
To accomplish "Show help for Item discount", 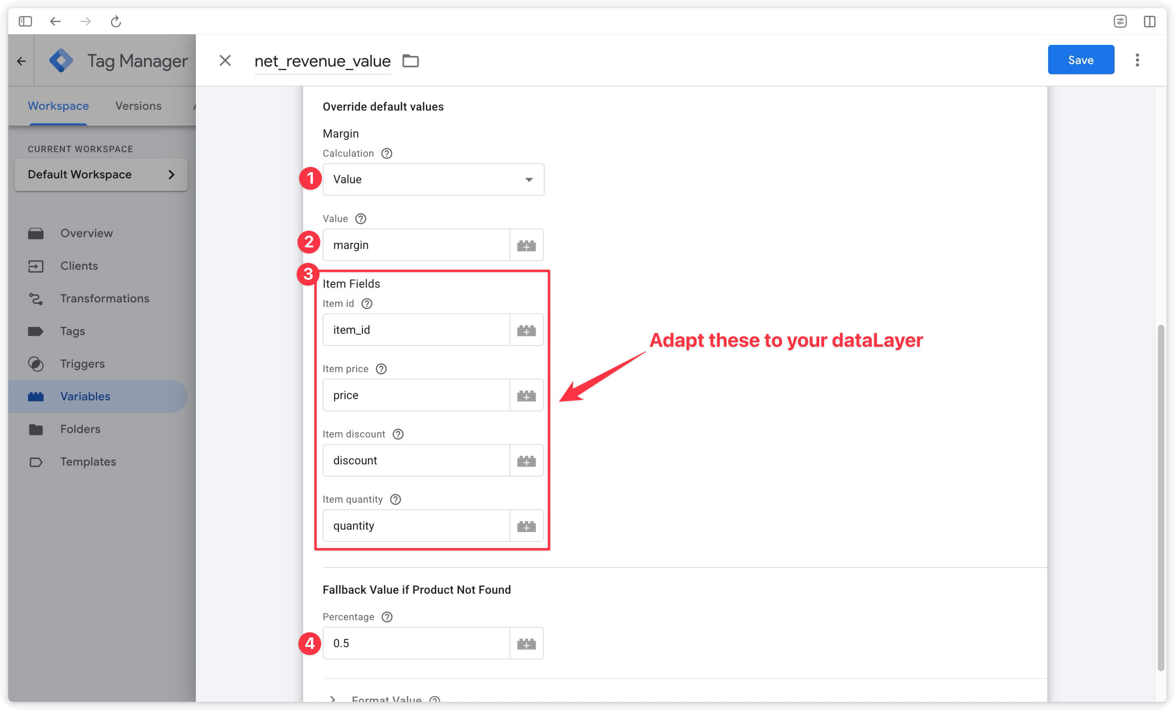I will (x=398, y=435).
